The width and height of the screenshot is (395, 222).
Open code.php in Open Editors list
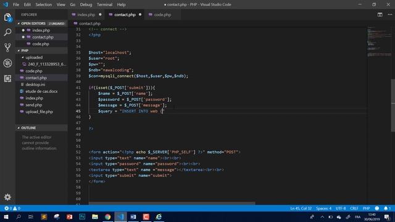point(41,44)
